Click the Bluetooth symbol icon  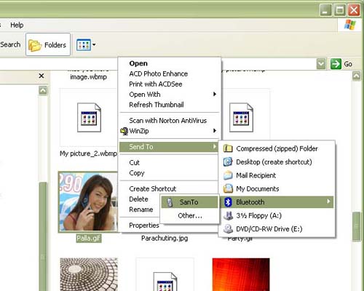tap(228, 202)
